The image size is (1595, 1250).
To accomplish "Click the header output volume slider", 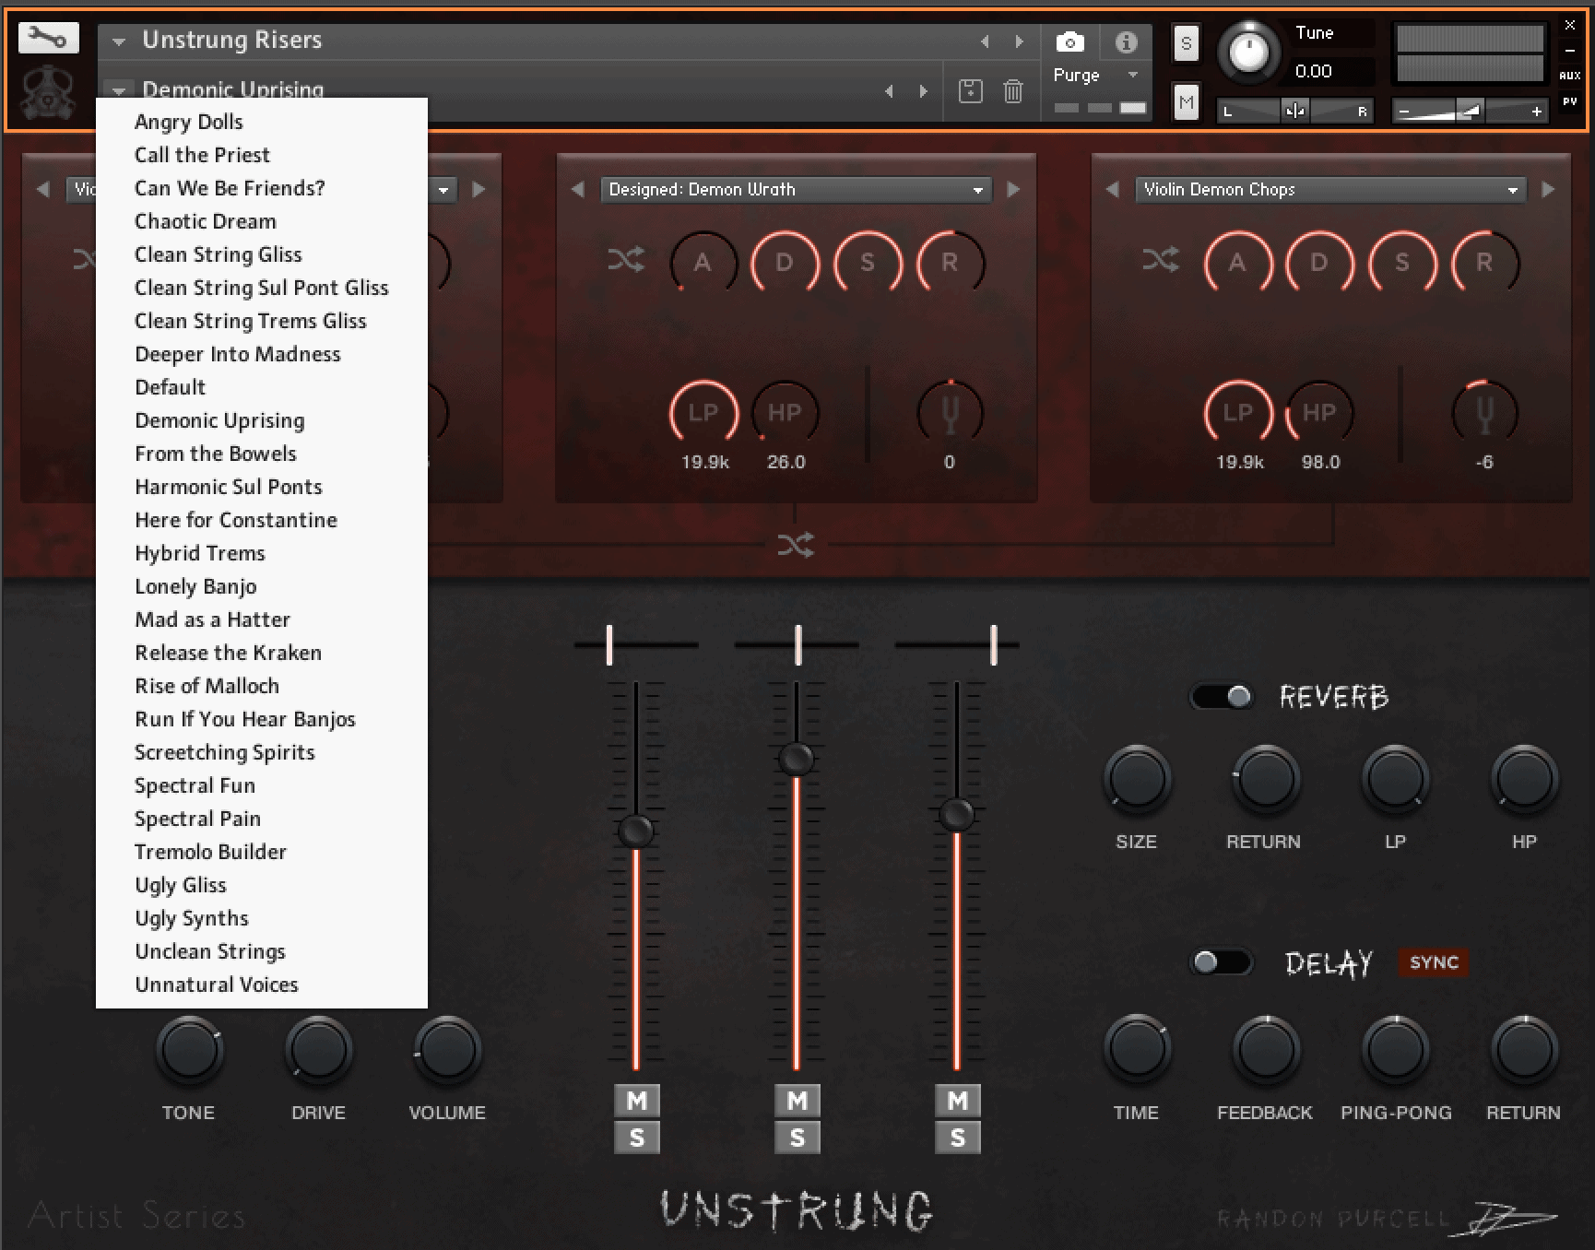I will point(1469,111).
